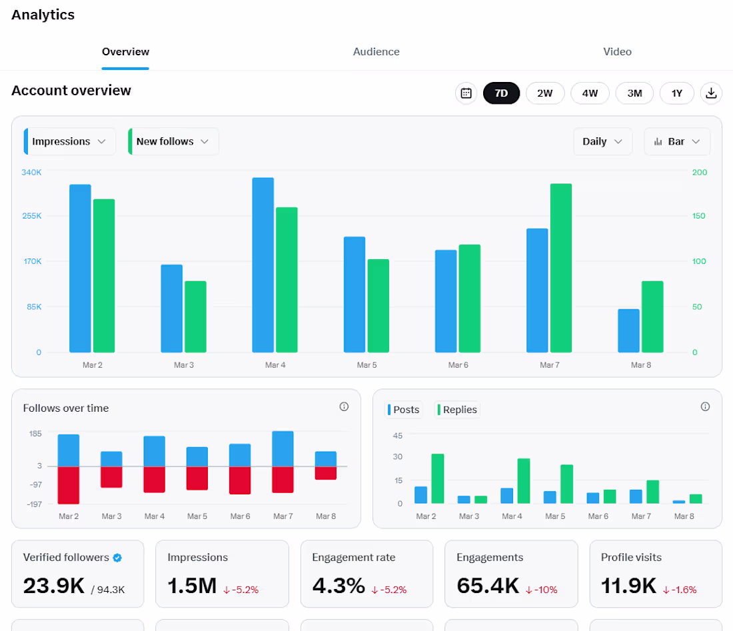
Task: Click the -10% change on Engagements
Action: tap(541, 590)
